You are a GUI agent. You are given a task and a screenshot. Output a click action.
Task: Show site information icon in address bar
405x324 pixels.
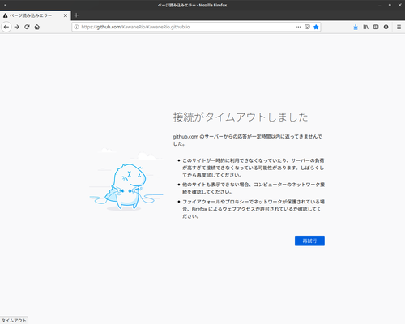click(x=76, y=27)
